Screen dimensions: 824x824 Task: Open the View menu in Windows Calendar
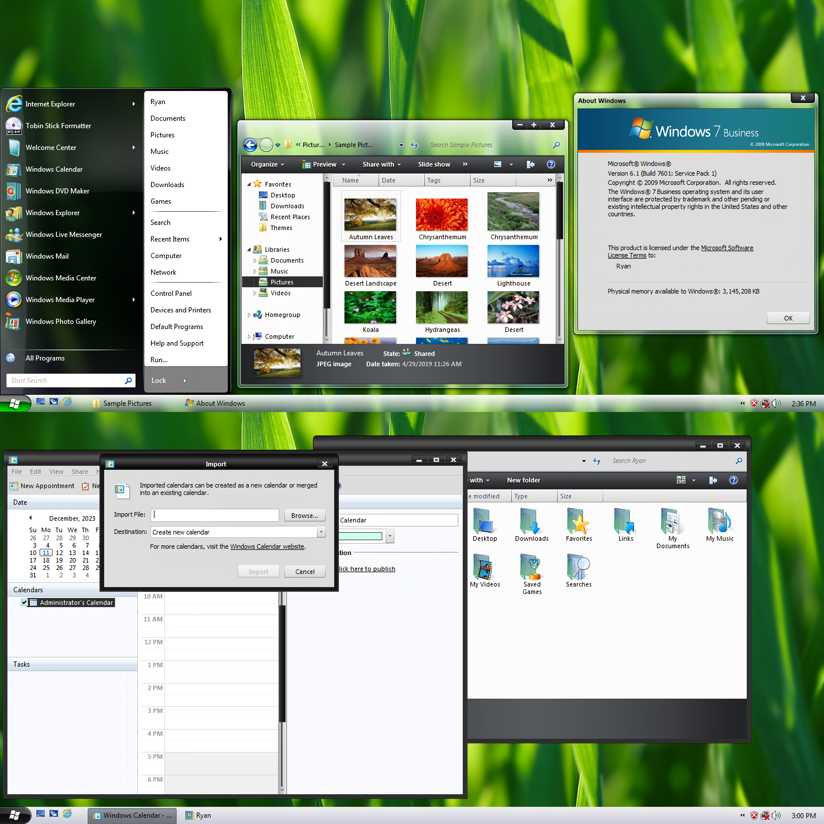click(56, 471)
